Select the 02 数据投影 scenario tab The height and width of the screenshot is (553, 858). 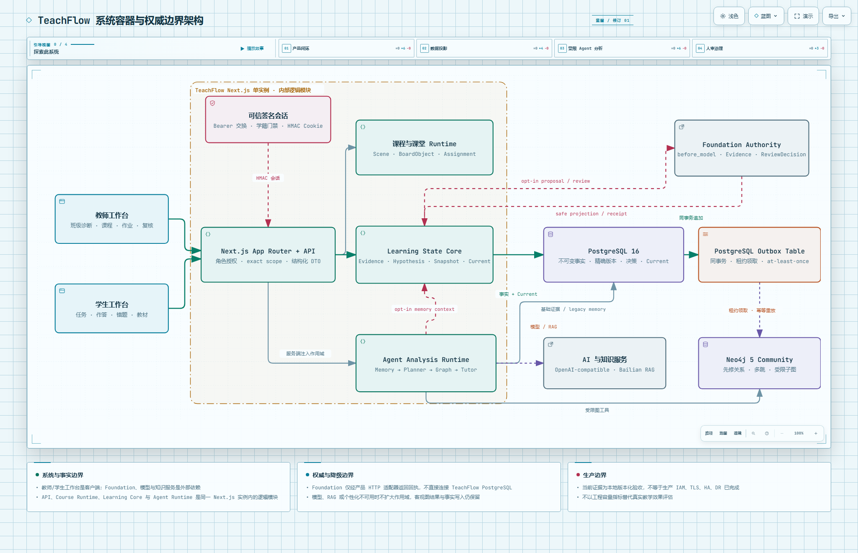[484, 48]
